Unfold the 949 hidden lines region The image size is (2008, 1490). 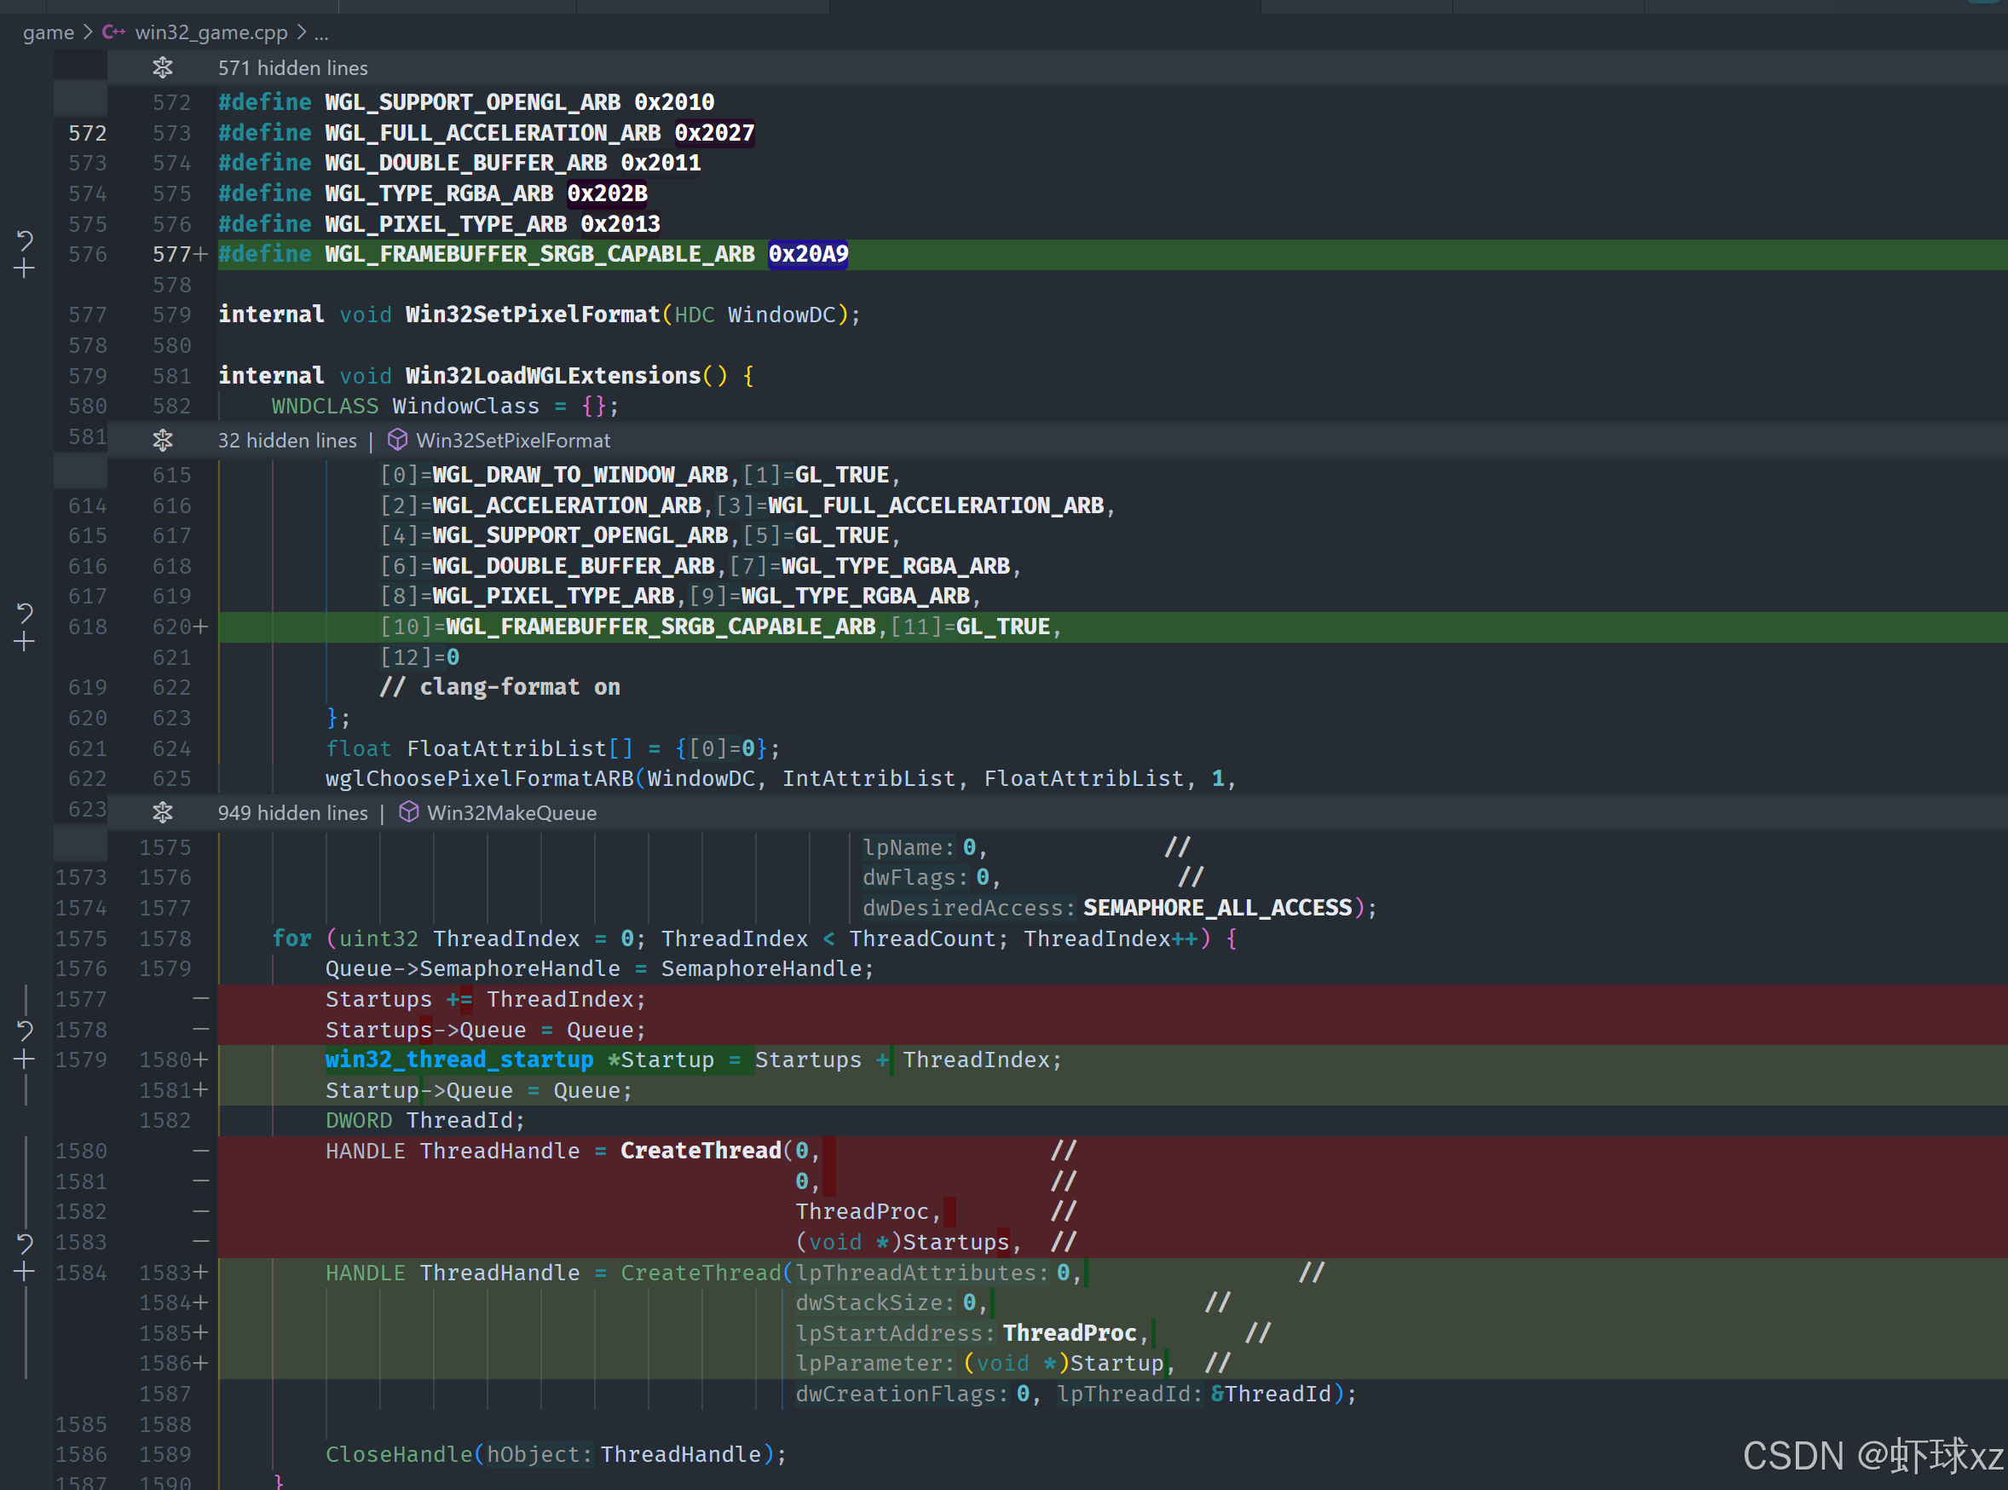[x=162, y=812]
